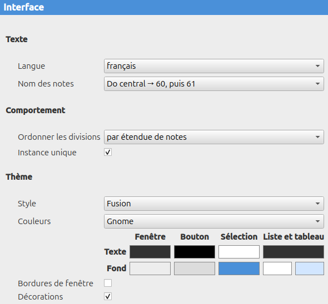Click the Fond row label

117,268
